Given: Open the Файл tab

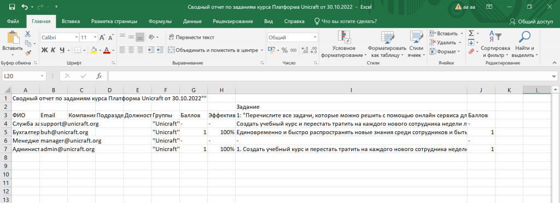Looking at the screenshot, I should click(13, 21).
